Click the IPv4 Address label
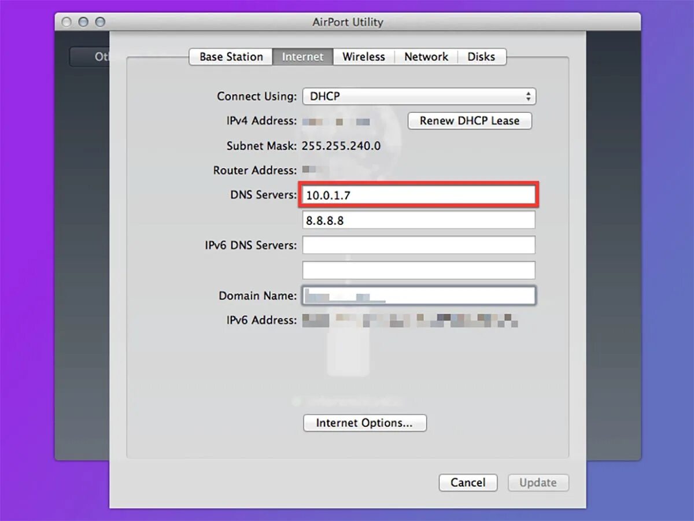 [x=261, y=121]
